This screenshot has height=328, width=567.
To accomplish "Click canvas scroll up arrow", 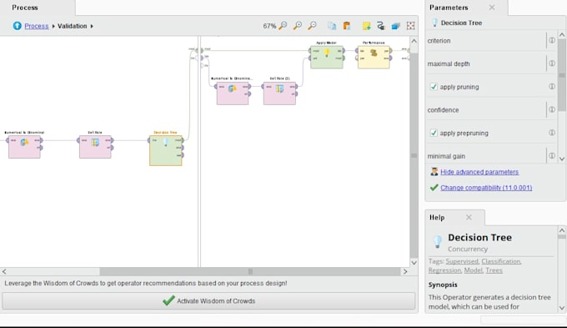I will click(414, 41).
